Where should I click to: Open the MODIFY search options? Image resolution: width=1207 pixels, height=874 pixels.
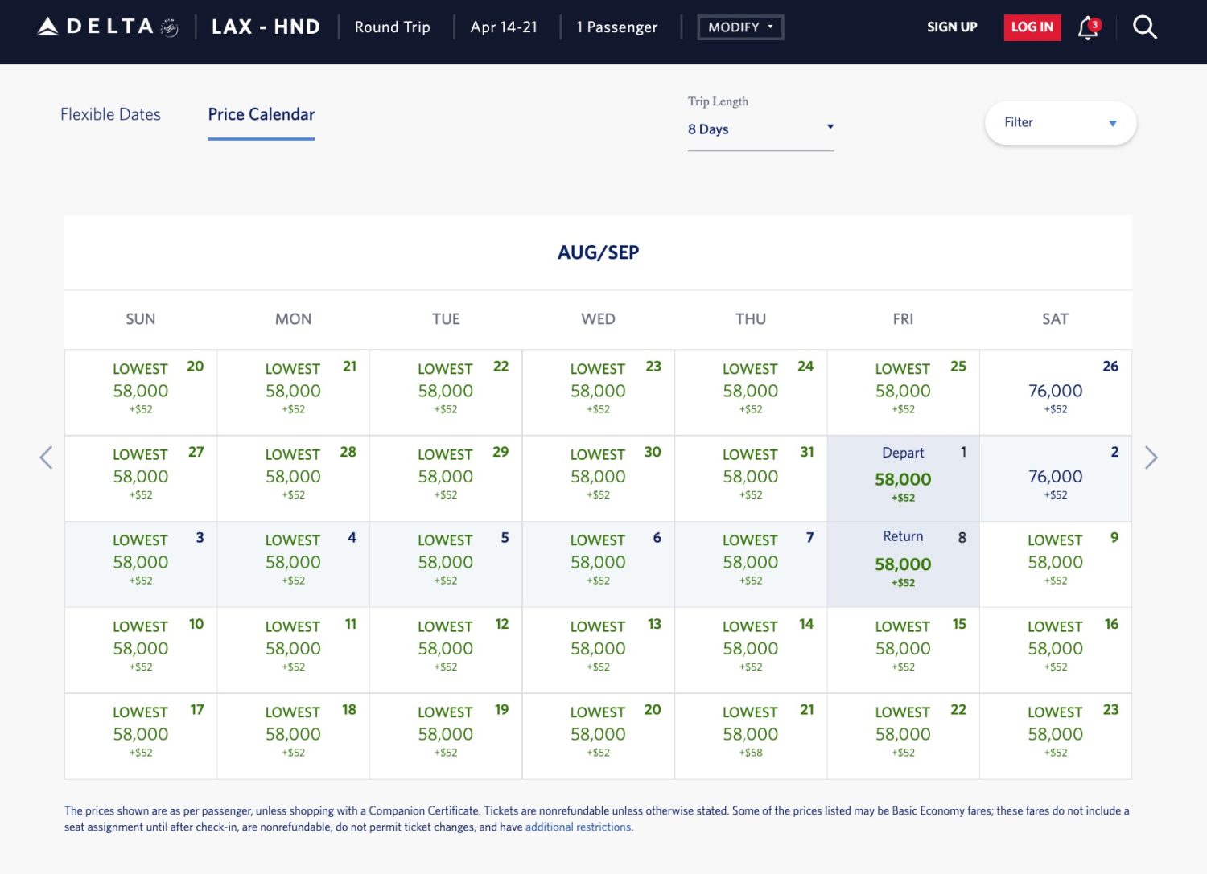click(x=739, y=27)
